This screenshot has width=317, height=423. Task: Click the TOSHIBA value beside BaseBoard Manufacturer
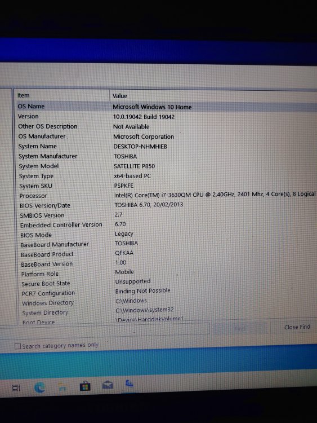(126, 243)
